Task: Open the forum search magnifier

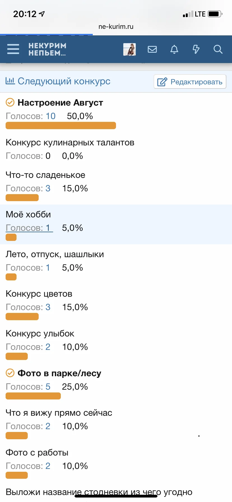Action: [x=218, y=49]
